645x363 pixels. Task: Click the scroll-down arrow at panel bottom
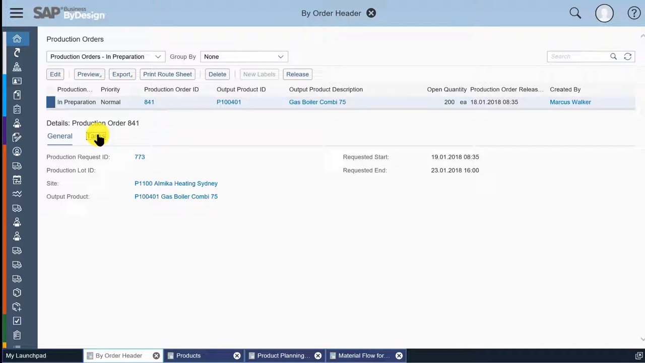click(x=642, y=339)
